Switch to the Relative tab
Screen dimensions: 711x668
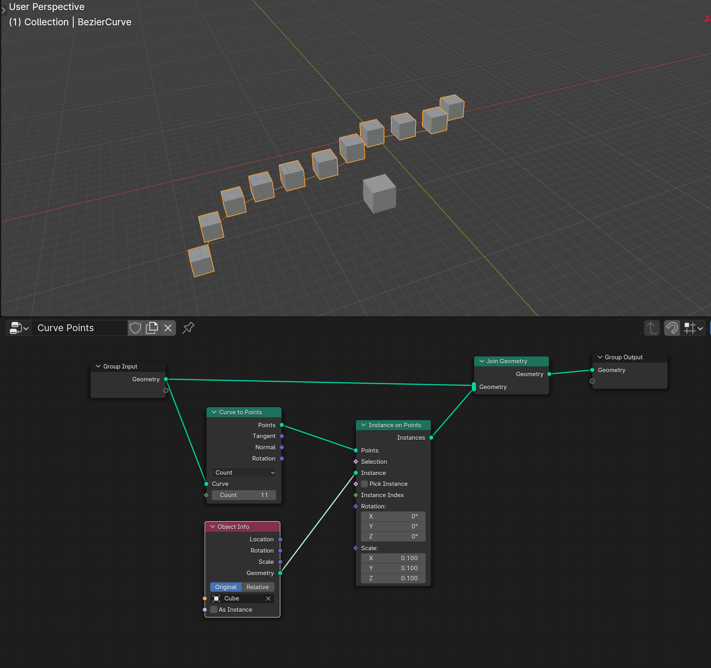[258, 587]
